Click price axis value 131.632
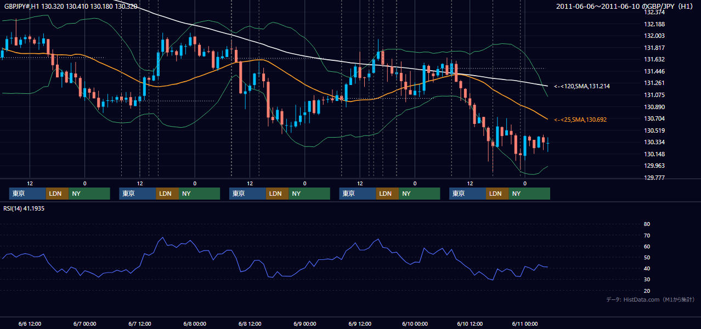701x329 pixels. [x=654, y=60]
